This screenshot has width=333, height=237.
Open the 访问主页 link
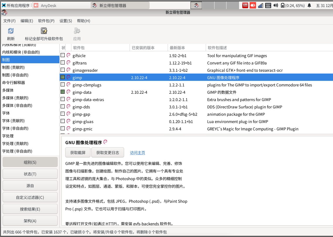pyautogui.click(x=138, y=153)
